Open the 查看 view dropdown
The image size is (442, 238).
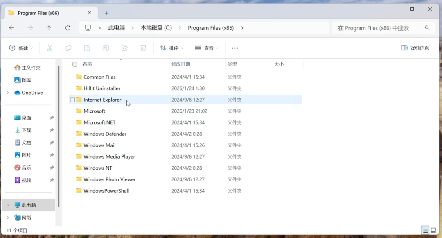207,48
